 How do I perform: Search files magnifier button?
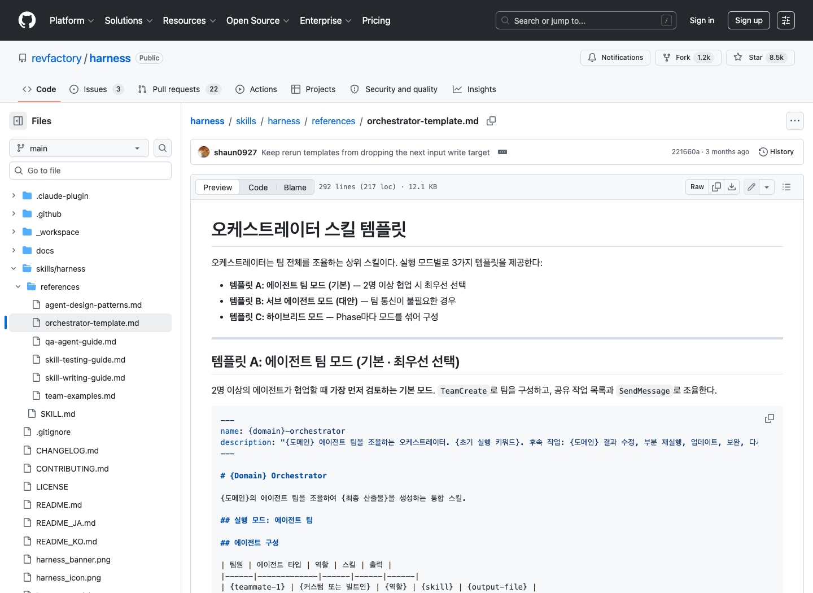163,148
